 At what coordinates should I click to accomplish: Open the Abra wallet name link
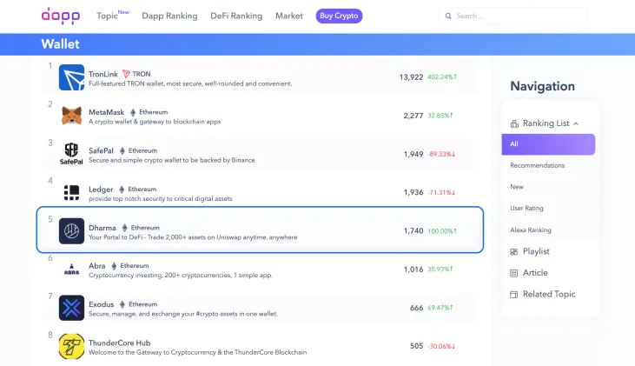point(96,266)
